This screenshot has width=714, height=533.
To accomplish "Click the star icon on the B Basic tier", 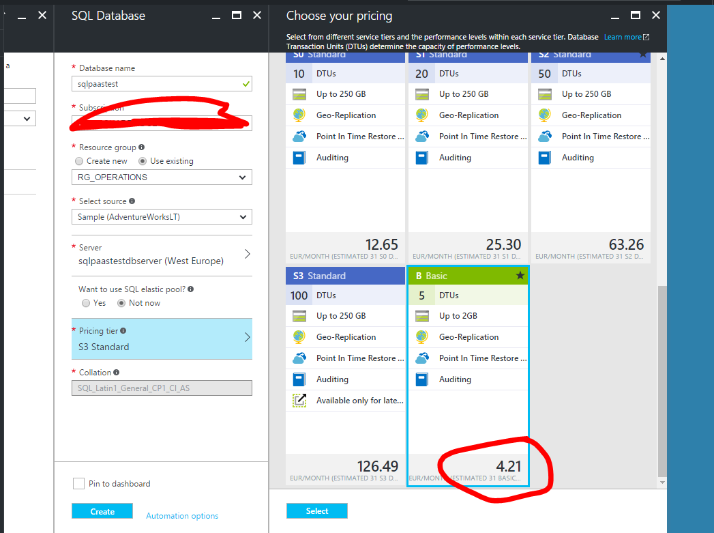I will tap(520, 275).
